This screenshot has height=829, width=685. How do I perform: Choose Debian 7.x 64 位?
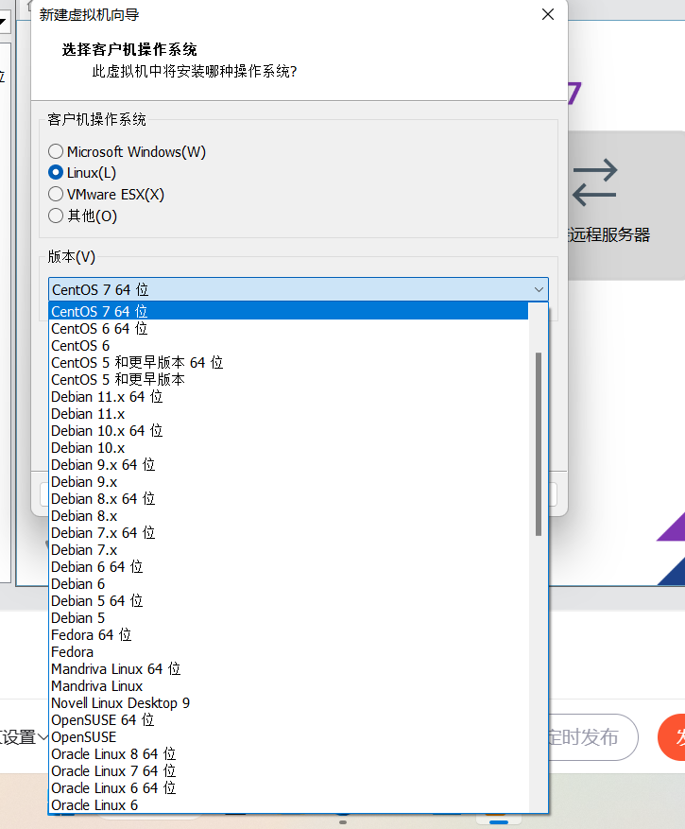[x=288, y=532]
